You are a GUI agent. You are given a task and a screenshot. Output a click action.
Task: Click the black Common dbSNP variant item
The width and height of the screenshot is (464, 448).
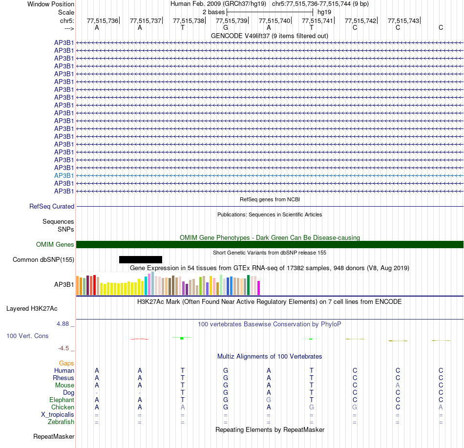click(141, 259)
